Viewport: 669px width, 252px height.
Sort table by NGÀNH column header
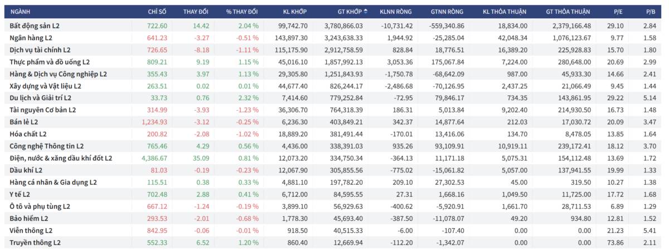pyautogui.click(x=20, y=11)
